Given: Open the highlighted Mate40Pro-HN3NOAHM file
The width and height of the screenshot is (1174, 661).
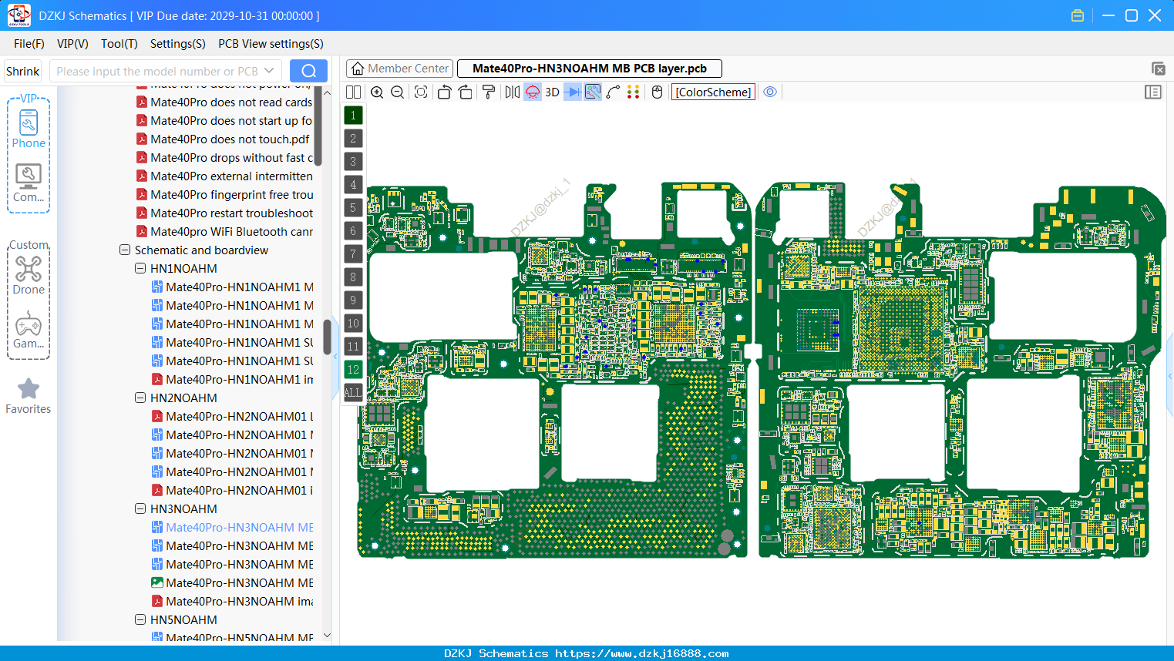Looking at the screenshot, I should point(232,528).
